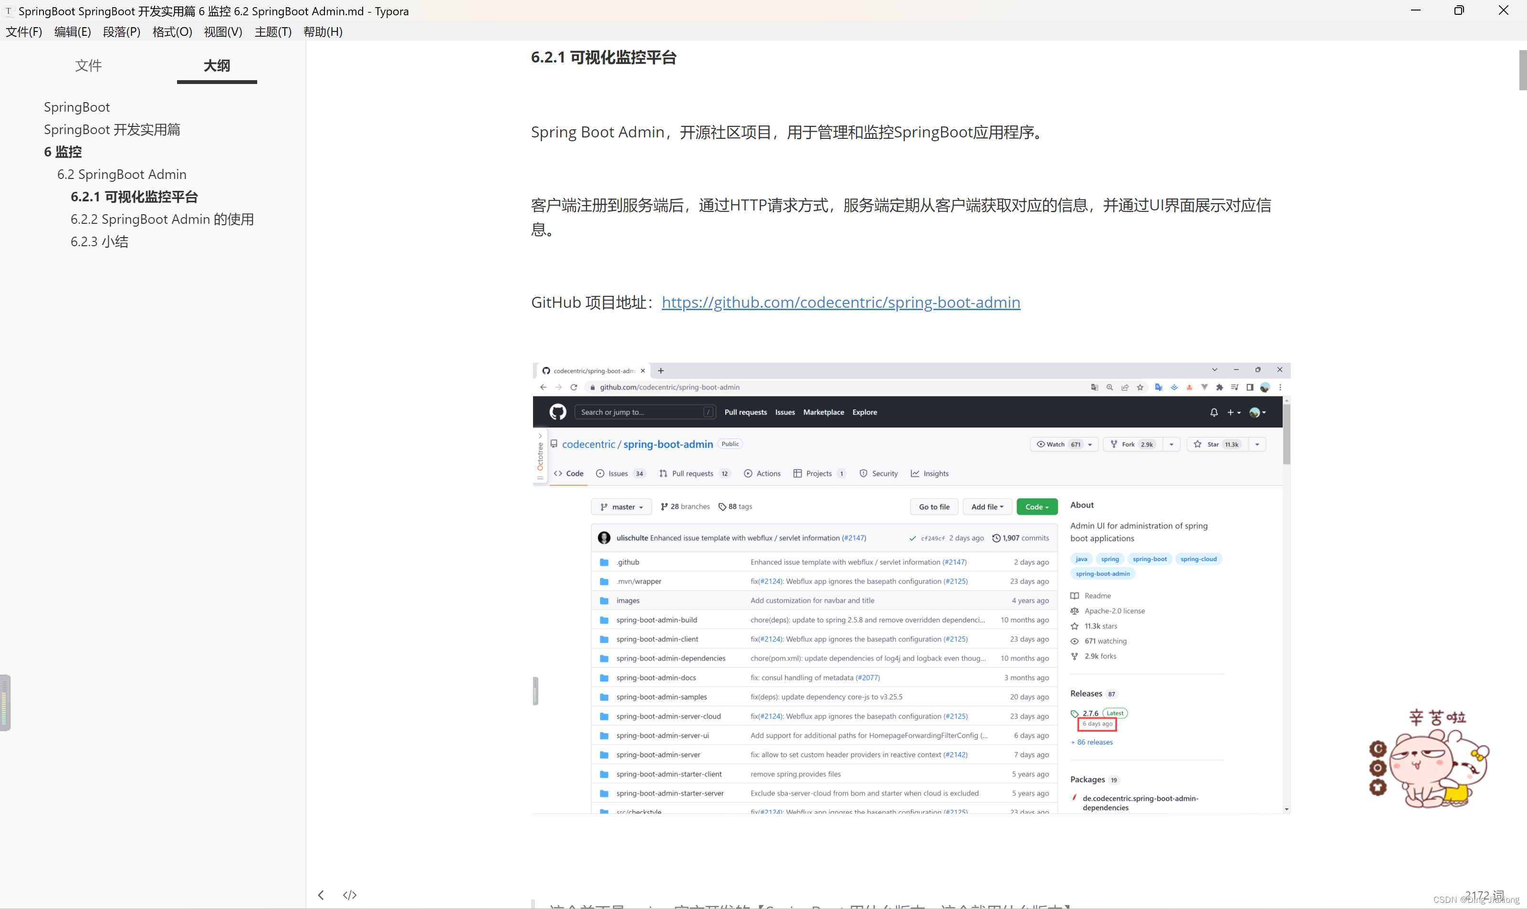Open the 主题(T) menu
1527x909 pixels.
tap(273, 32)
